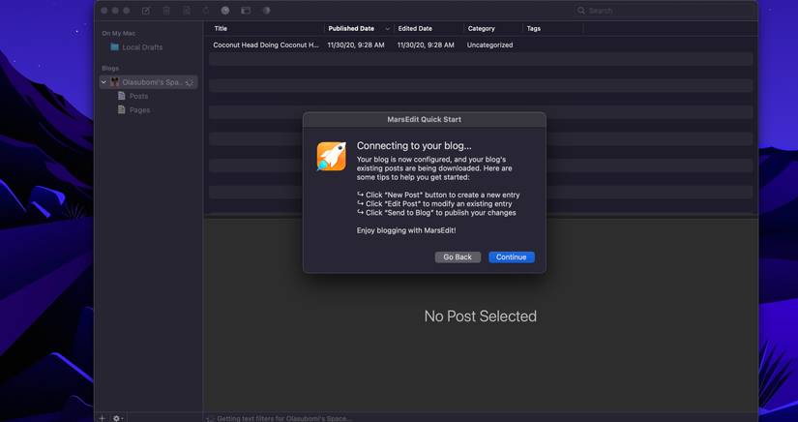Screen dimensions: 798x422
Task: Open the gear action menu below sidebar
Action: point(118,418)
